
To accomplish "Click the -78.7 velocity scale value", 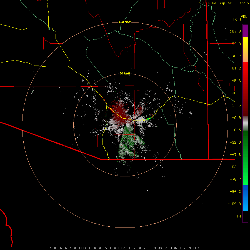I will click(x=235, y=179).
